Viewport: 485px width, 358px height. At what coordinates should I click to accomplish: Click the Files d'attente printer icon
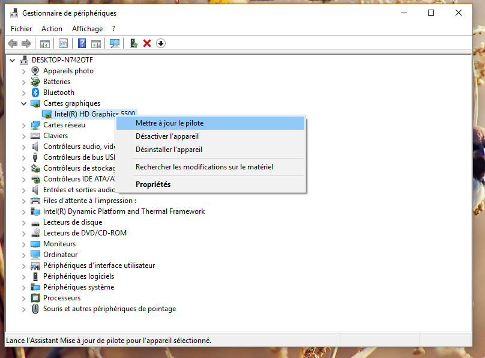coord(35,201)
